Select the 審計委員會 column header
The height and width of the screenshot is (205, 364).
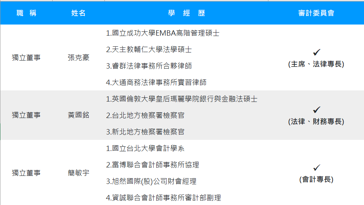pyautogui.click(x=316, y=13)
